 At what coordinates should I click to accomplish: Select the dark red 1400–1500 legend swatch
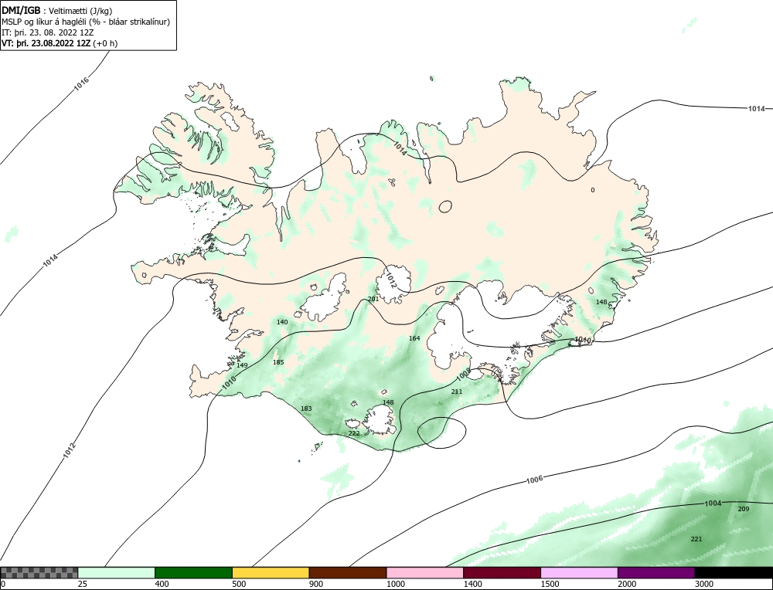pyautogui.click(x=502, y=573)
